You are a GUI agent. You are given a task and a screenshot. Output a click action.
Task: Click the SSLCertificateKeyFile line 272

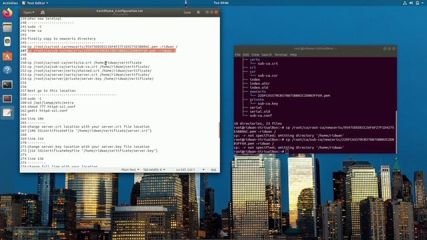pos(93,151)
